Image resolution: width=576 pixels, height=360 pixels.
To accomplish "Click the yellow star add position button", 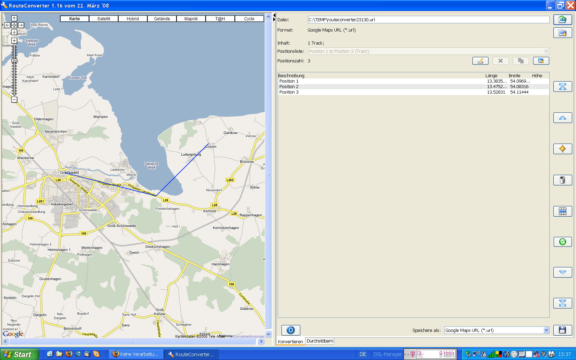I will coord(562,149).
